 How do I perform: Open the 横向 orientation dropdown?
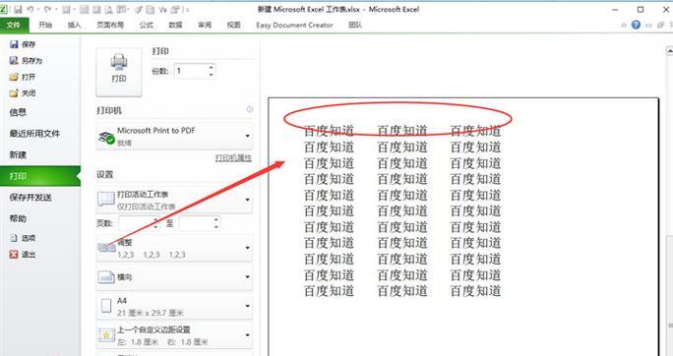(174, 277)
